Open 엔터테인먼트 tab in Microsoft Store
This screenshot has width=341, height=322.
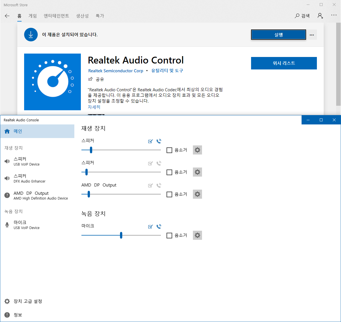pos(56,16)
